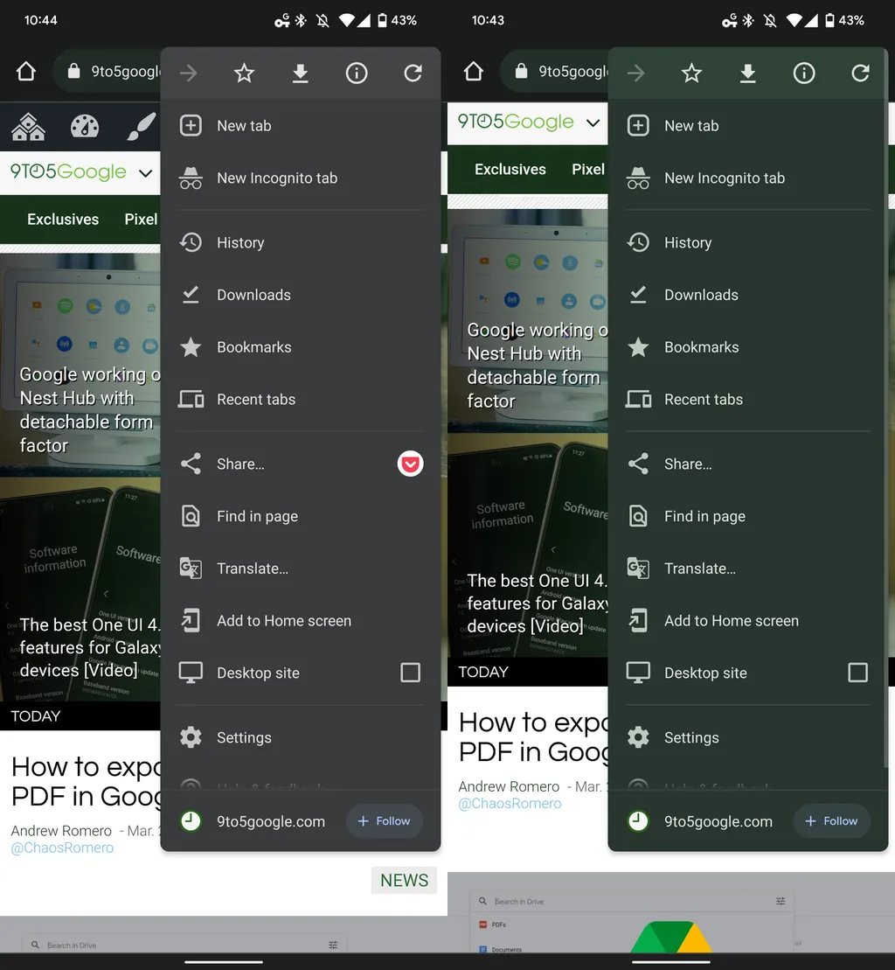The width and height of the screenshot is (895, 970).
Task: Choose Add to Home screen in the left menu
Action: point(301,620)
